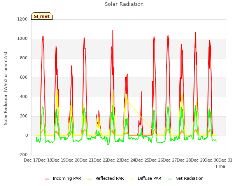This screenshot has width=249, height=186.
Task: Toggle the Net Radiation legend entry
Action: point(186,178)
